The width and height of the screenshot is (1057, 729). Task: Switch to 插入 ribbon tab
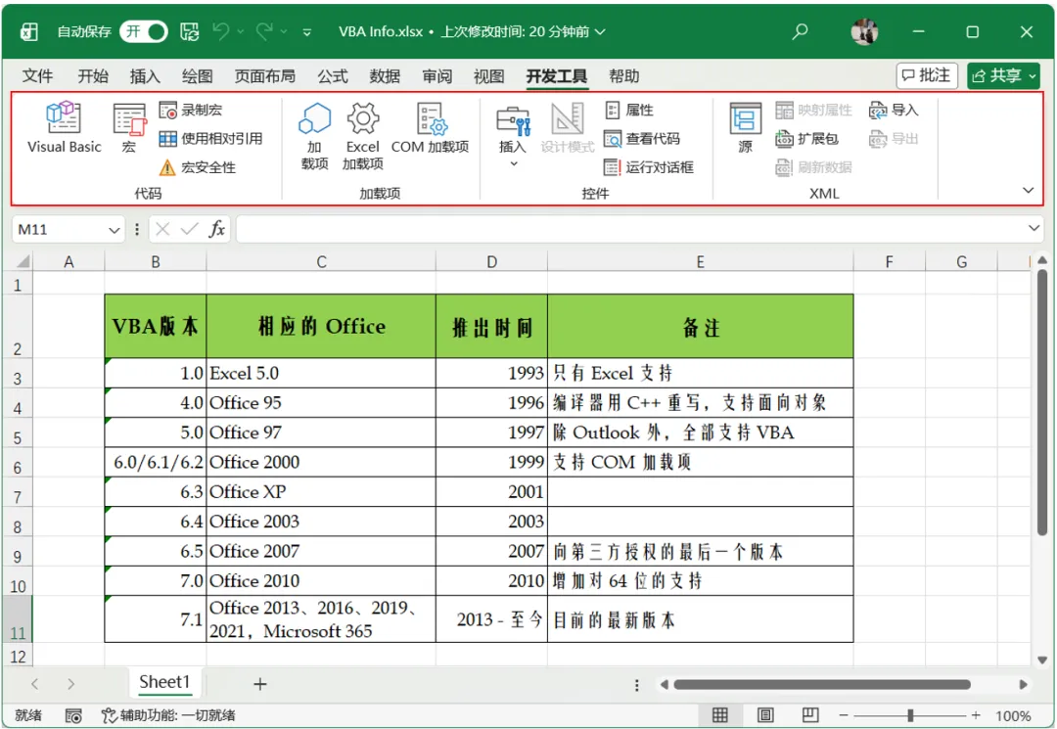click(x=145, y=76)
